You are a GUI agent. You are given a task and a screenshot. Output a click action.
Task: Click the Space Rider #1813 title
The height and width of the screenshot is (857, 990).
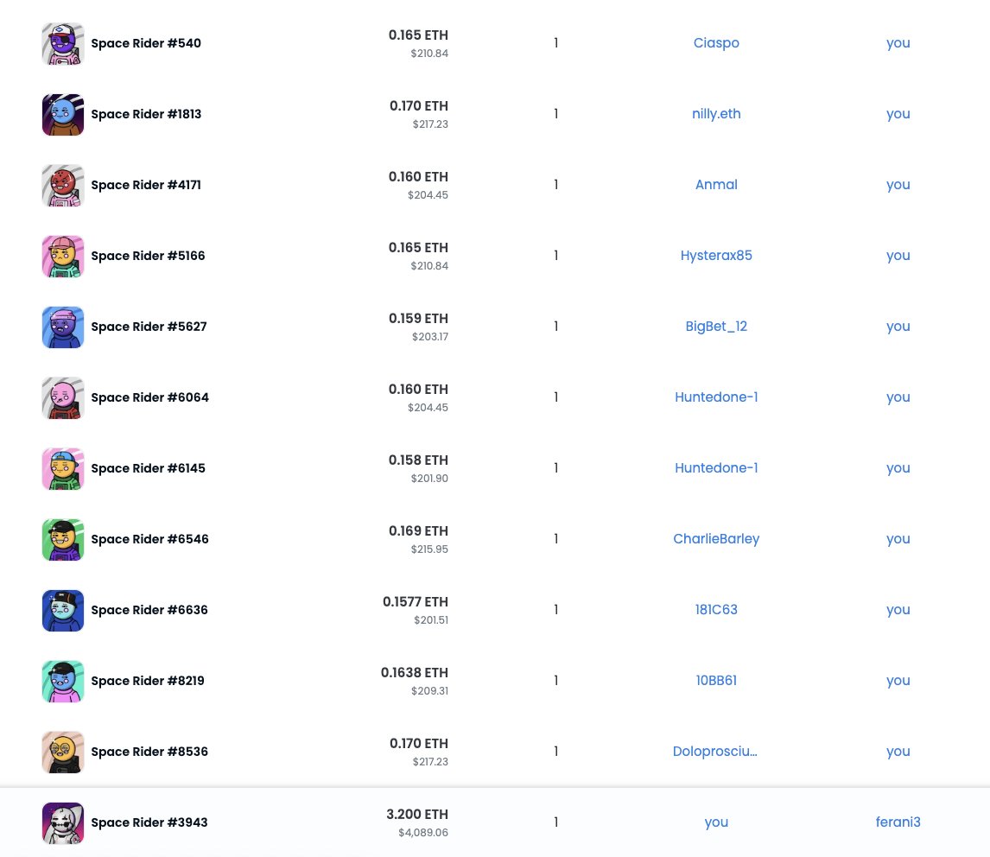(x=146, y=114)
